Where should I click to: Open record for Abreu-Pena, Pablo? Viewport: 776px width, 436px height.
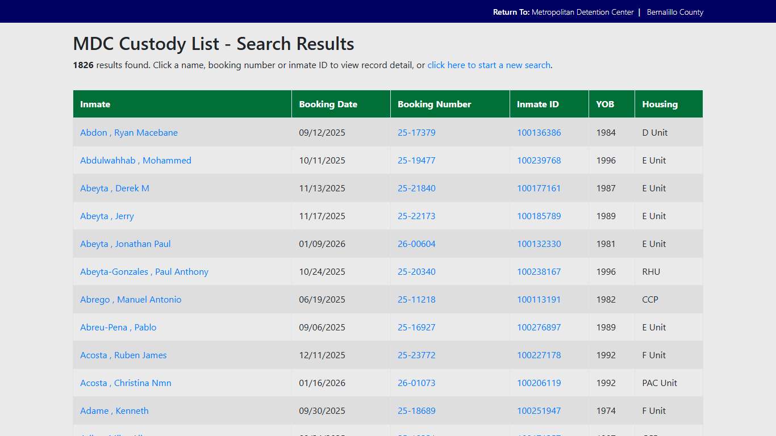coord(118,327)
